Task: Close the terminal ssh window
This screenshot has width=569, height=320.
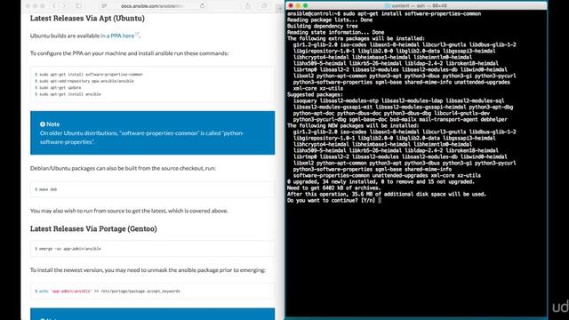Action: 291,6
